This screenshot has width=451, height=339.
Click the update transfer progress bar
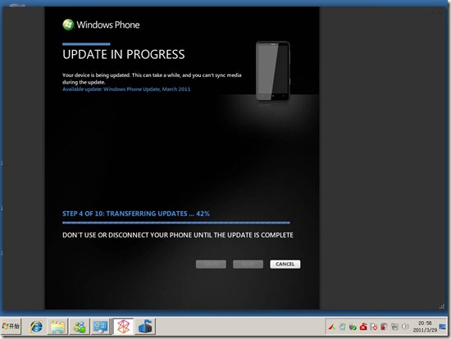tap(176, 223)
